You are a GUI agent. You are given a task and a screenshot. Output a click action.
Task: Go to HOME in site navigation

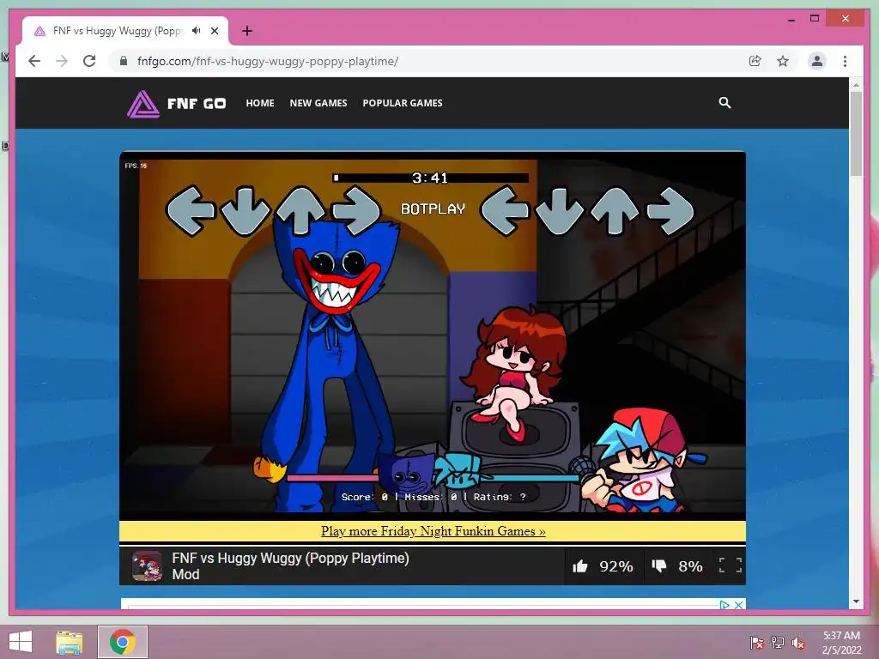(260, 103)
